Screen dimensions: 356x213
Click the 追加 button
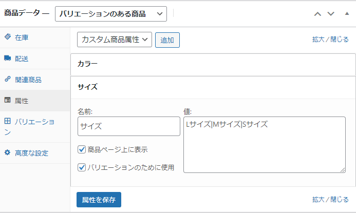point(167,40)
